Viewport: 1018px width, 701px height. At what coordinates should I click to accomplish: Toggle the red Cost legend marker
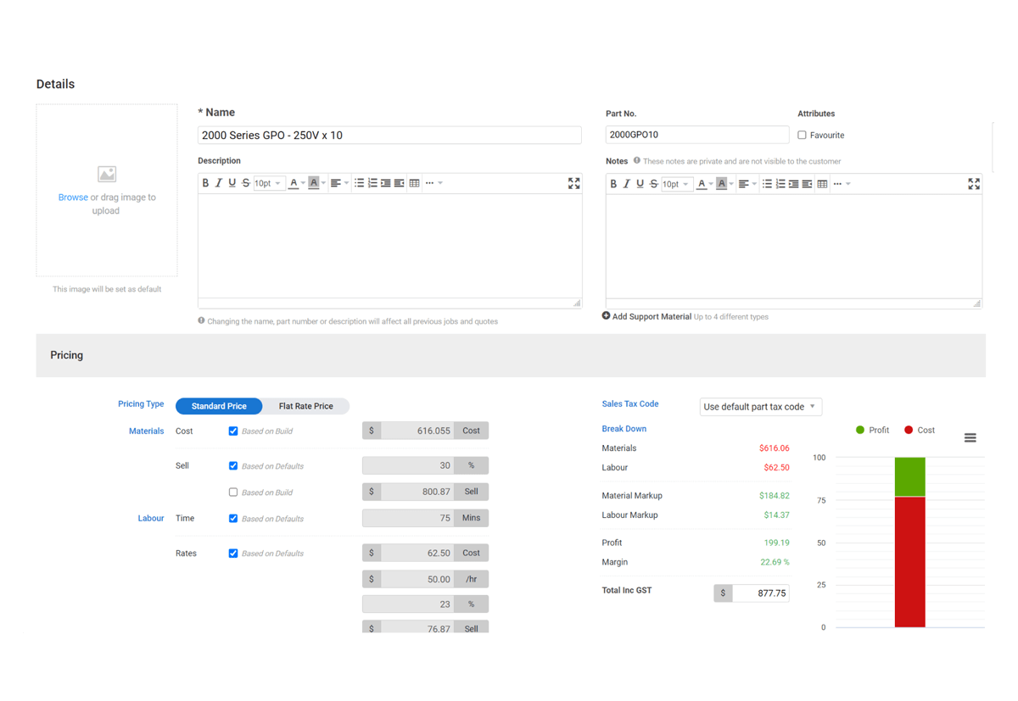[x=909, y=430]
